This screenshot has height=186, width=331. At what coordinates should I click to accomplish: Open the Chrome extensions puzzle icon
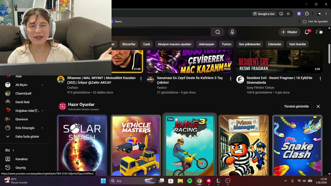click(307, 14)
